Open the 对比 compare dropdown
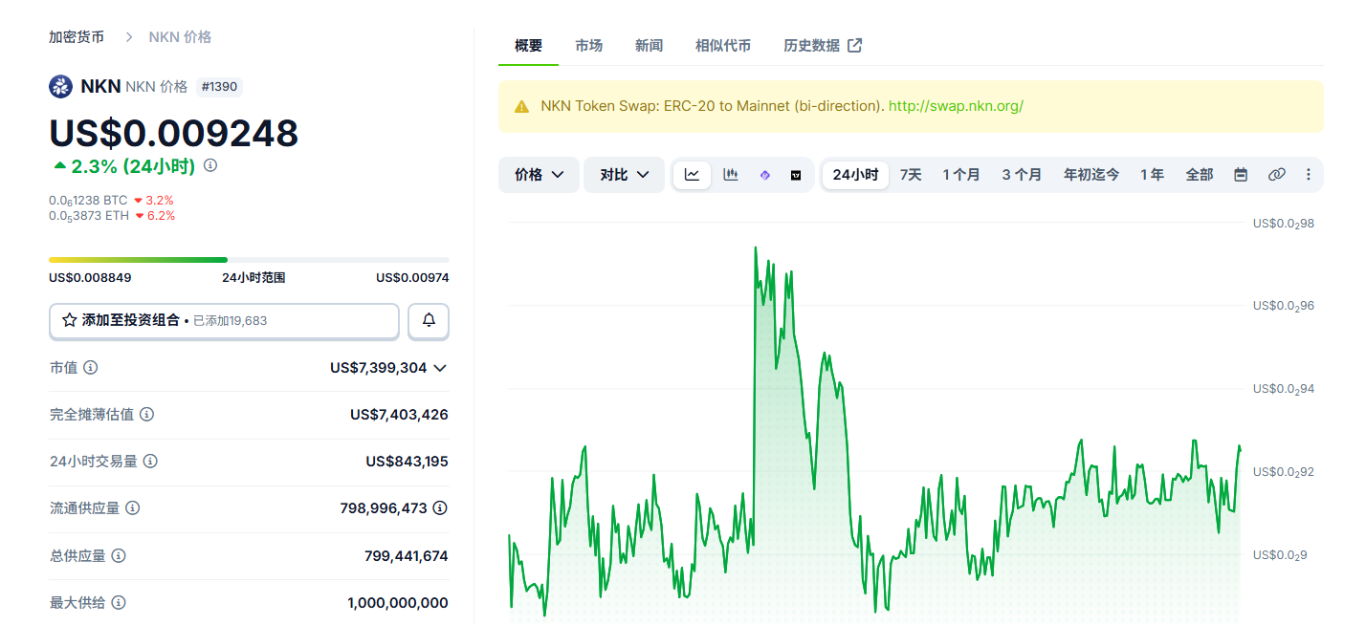Image resolution: width=1366 pixels, height=625 pixels. pos(624,175)
